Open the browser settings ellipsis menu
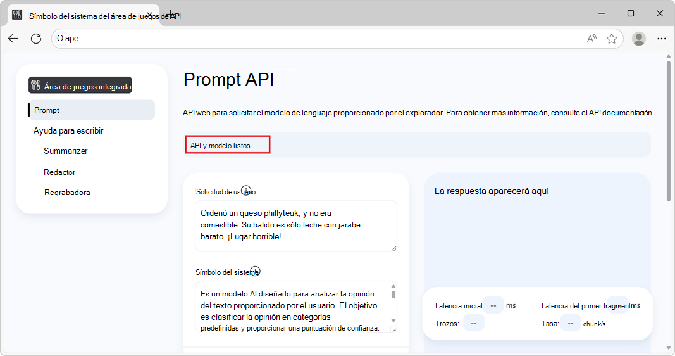The height and width of the screenshot is (356, 675). click(662, 39)
